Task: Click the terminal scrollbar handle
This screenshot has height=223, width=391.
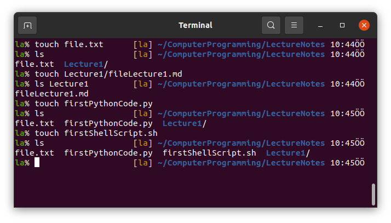Action: [x=373, y=194]
